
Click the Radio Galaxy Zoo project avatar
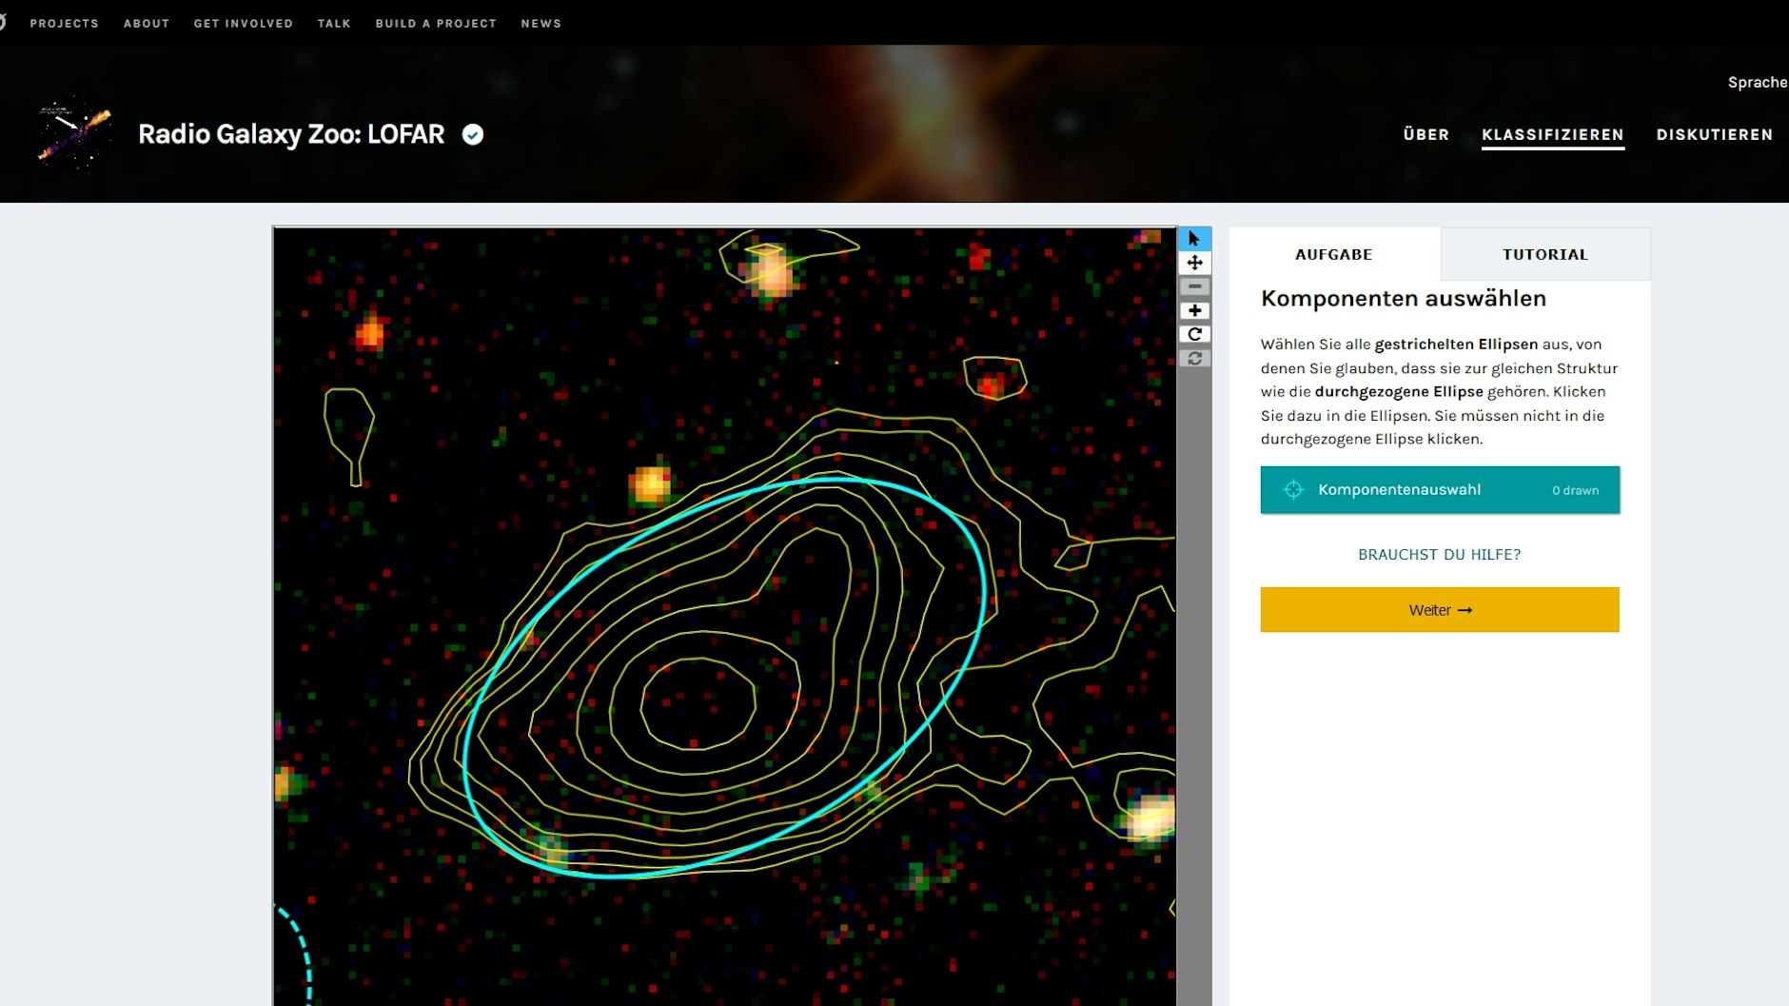73,134
